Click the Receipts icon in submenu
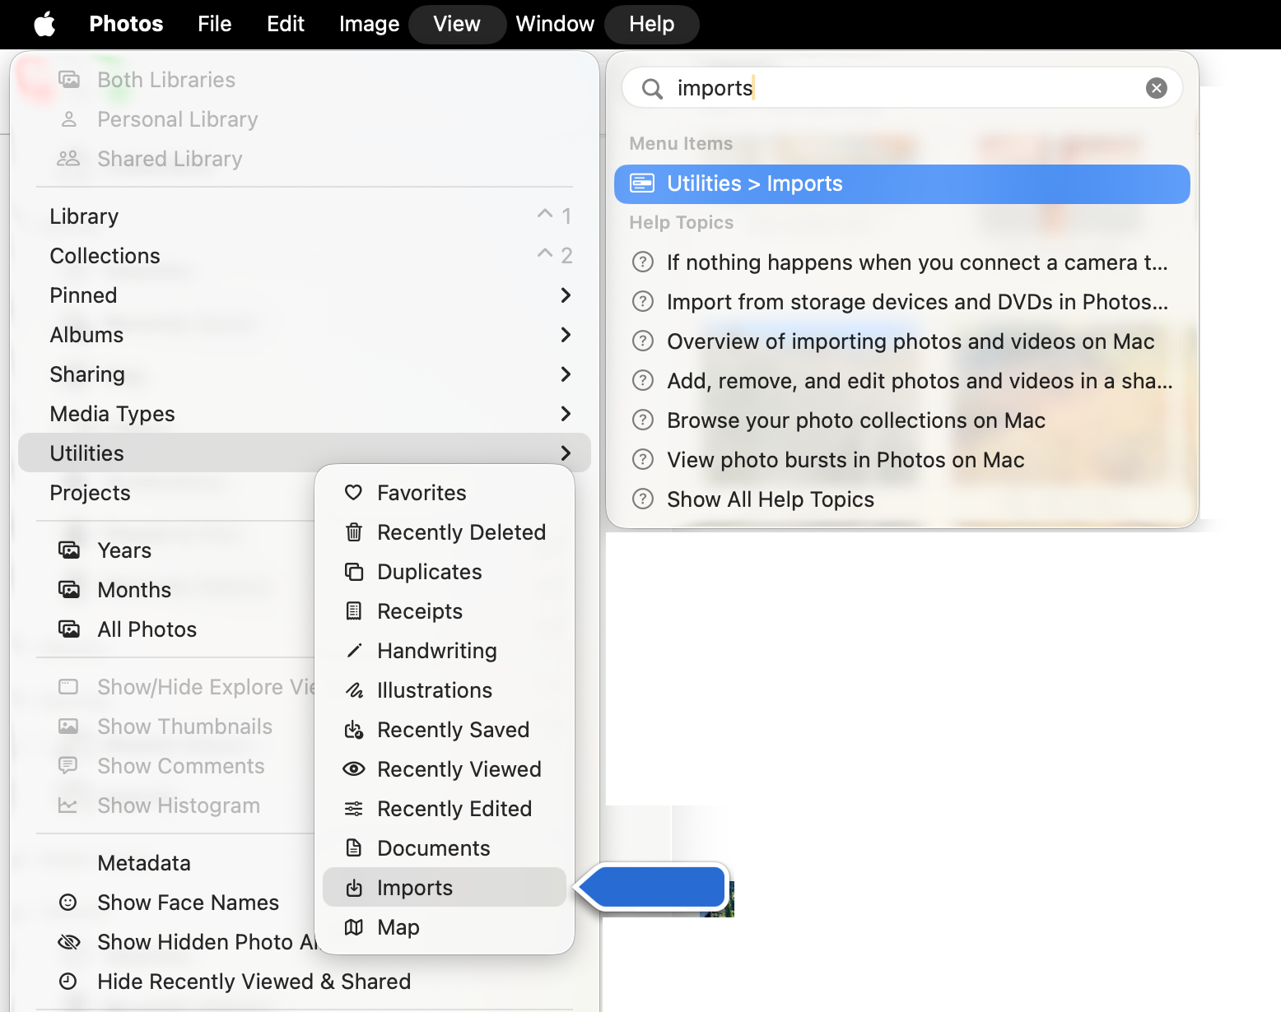 point(353,611)
